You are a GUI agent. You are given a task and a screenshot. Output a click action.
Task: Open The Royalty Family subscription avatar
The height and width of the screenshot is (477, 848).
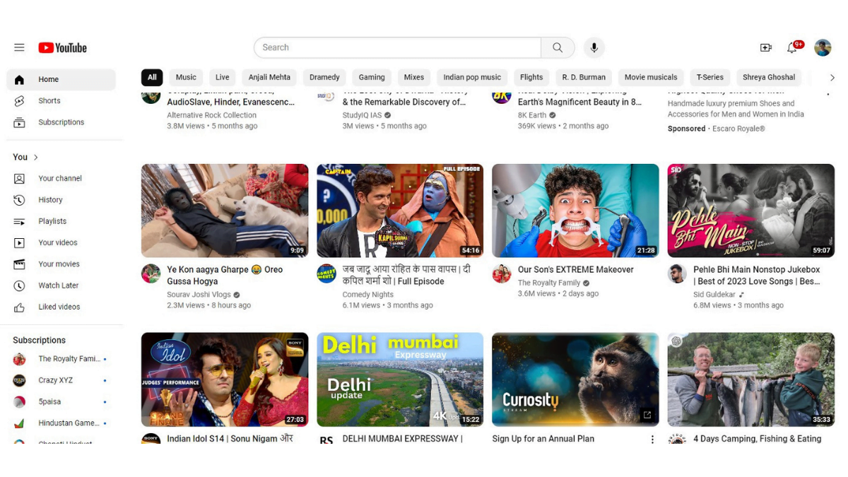pos(19,359)
